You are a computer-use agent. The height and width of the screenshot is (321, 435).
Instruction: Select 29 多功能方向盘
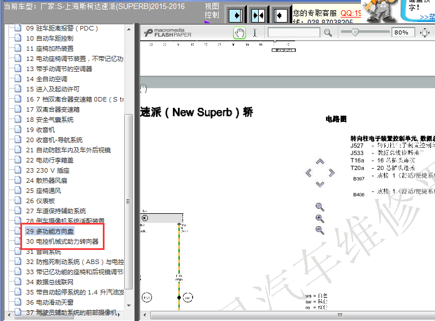[50, 231]
